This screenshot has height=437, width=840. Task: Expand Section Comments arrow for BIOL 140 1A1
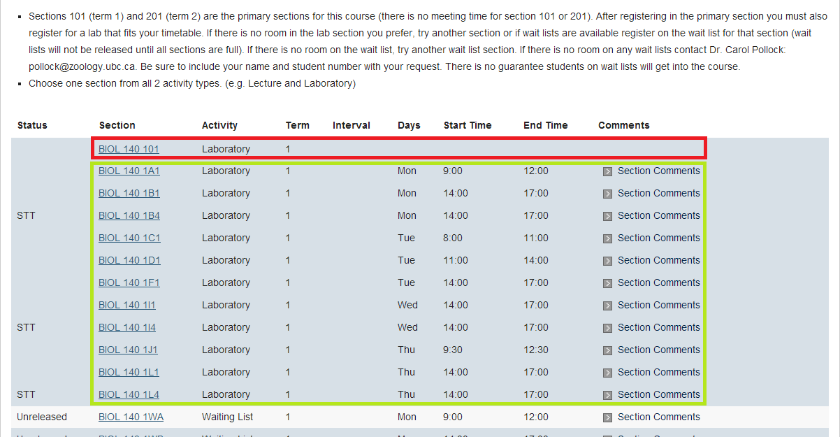[607, 171]
